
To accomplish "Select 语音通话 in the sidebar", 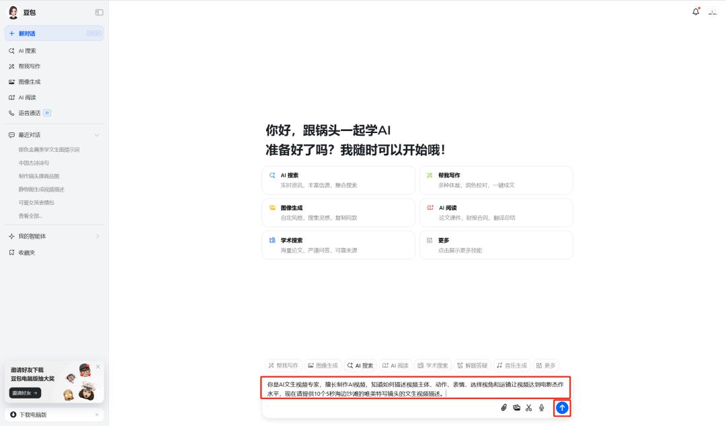I will pyautogui.click(x=30, y=113).
